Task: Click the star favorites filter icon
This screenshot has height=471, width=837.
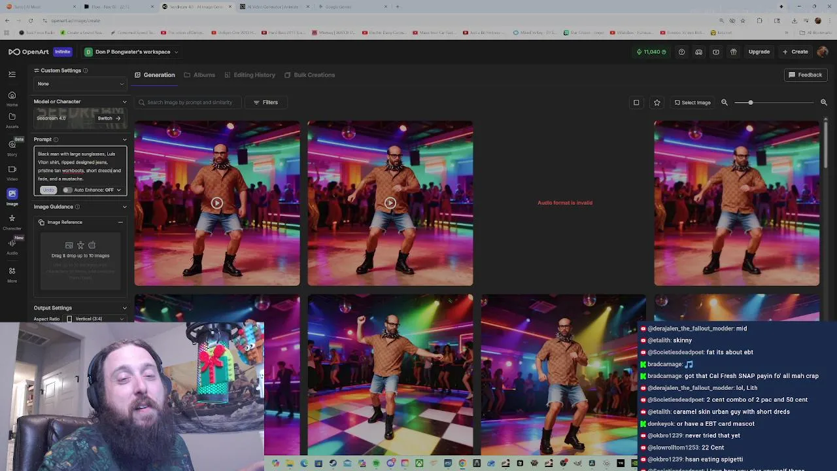Action: point(657,102)
